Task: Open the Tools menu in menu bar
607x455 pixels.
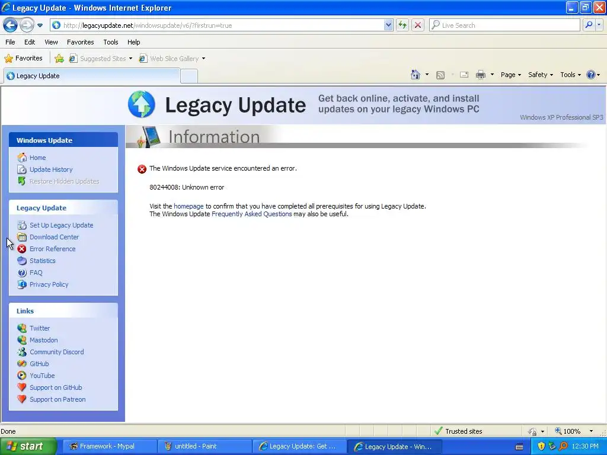Action: [x=111, y=42]
